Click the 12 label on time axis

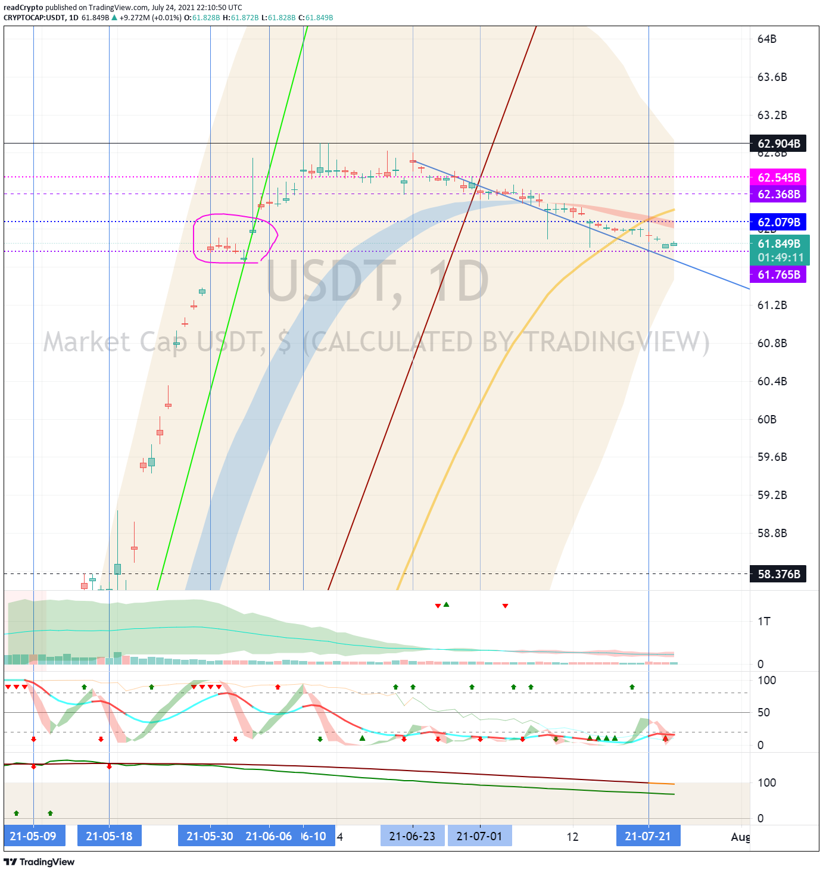tap(572, 837)
